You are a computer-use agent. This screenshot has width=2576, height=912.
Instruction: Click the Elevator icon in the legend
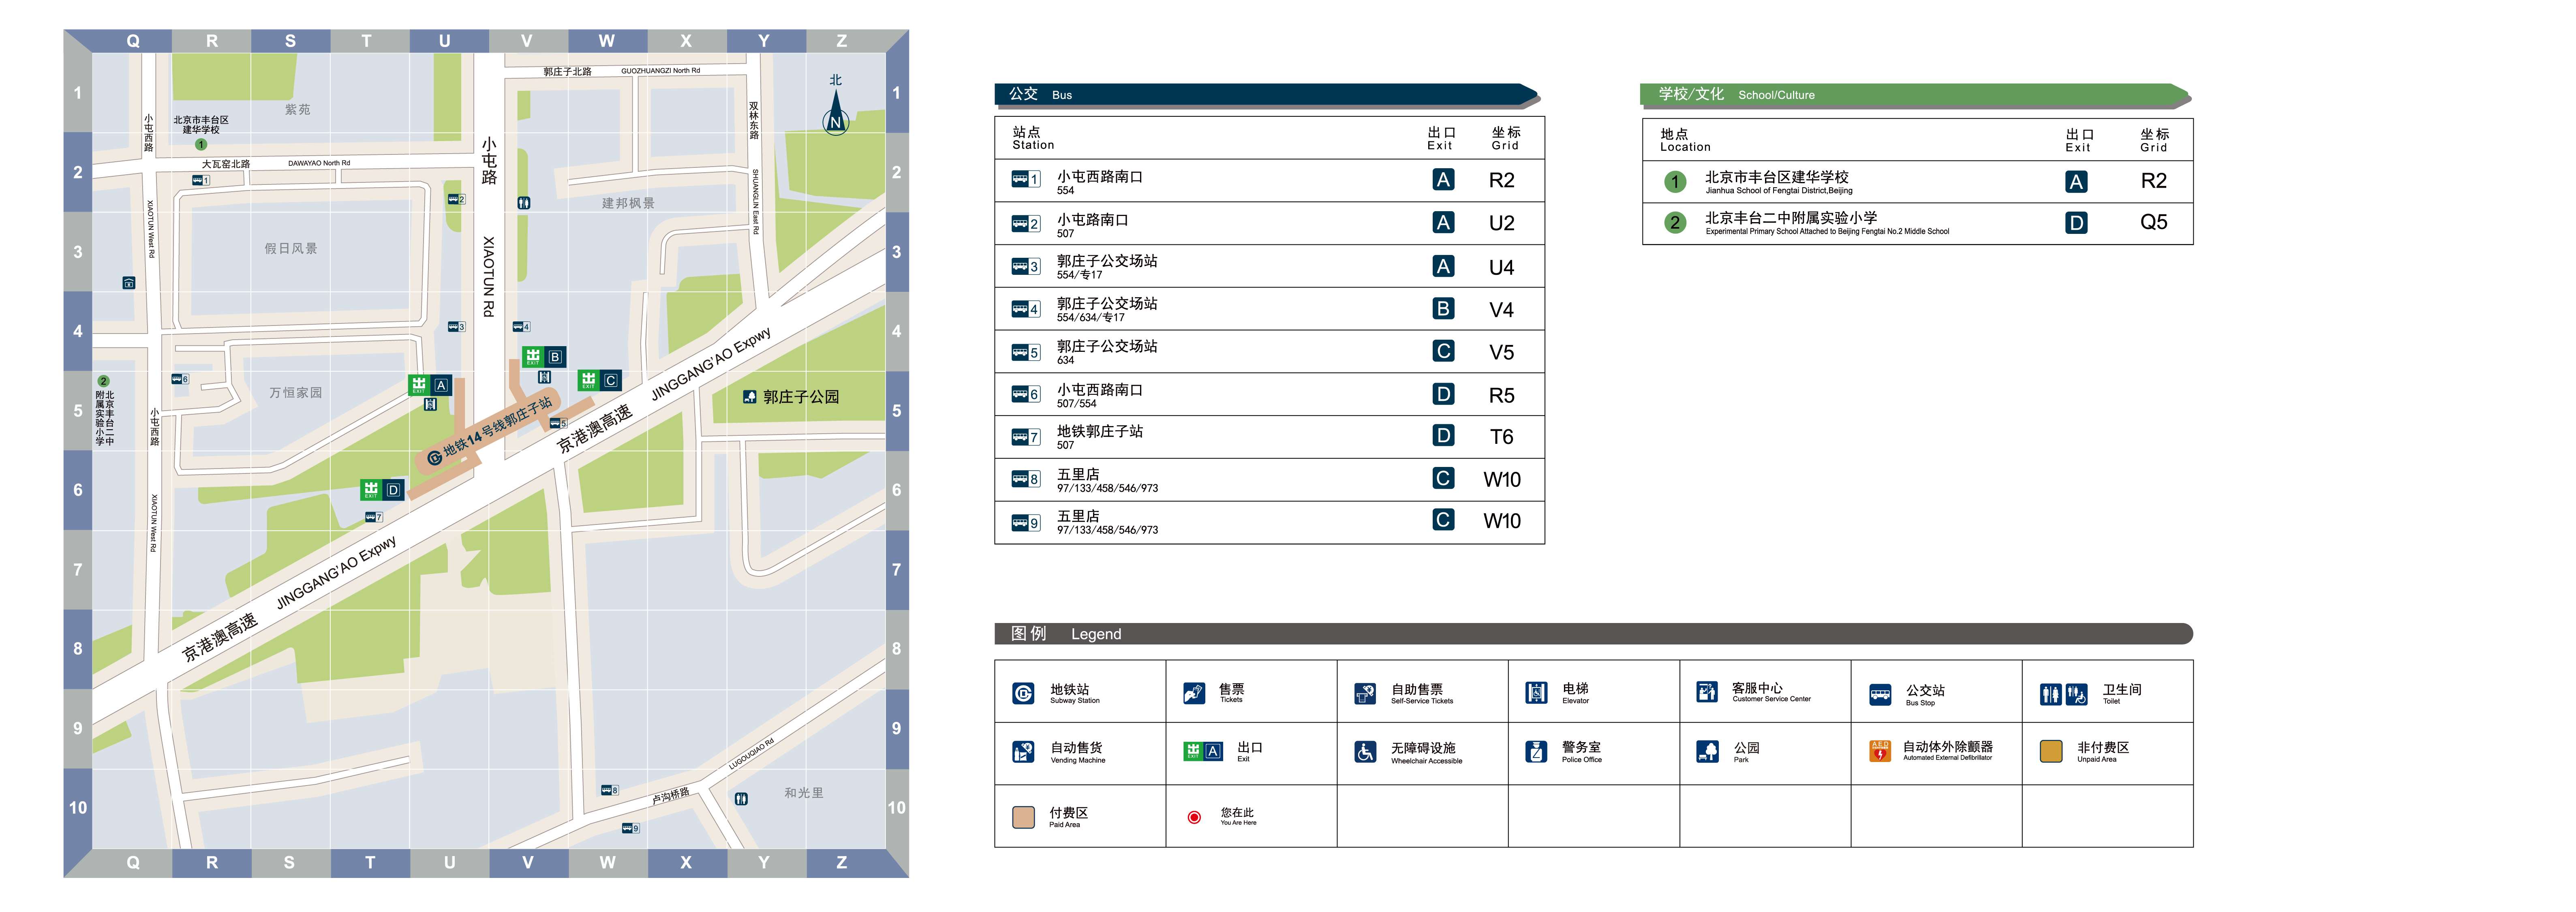[1536, 692]
